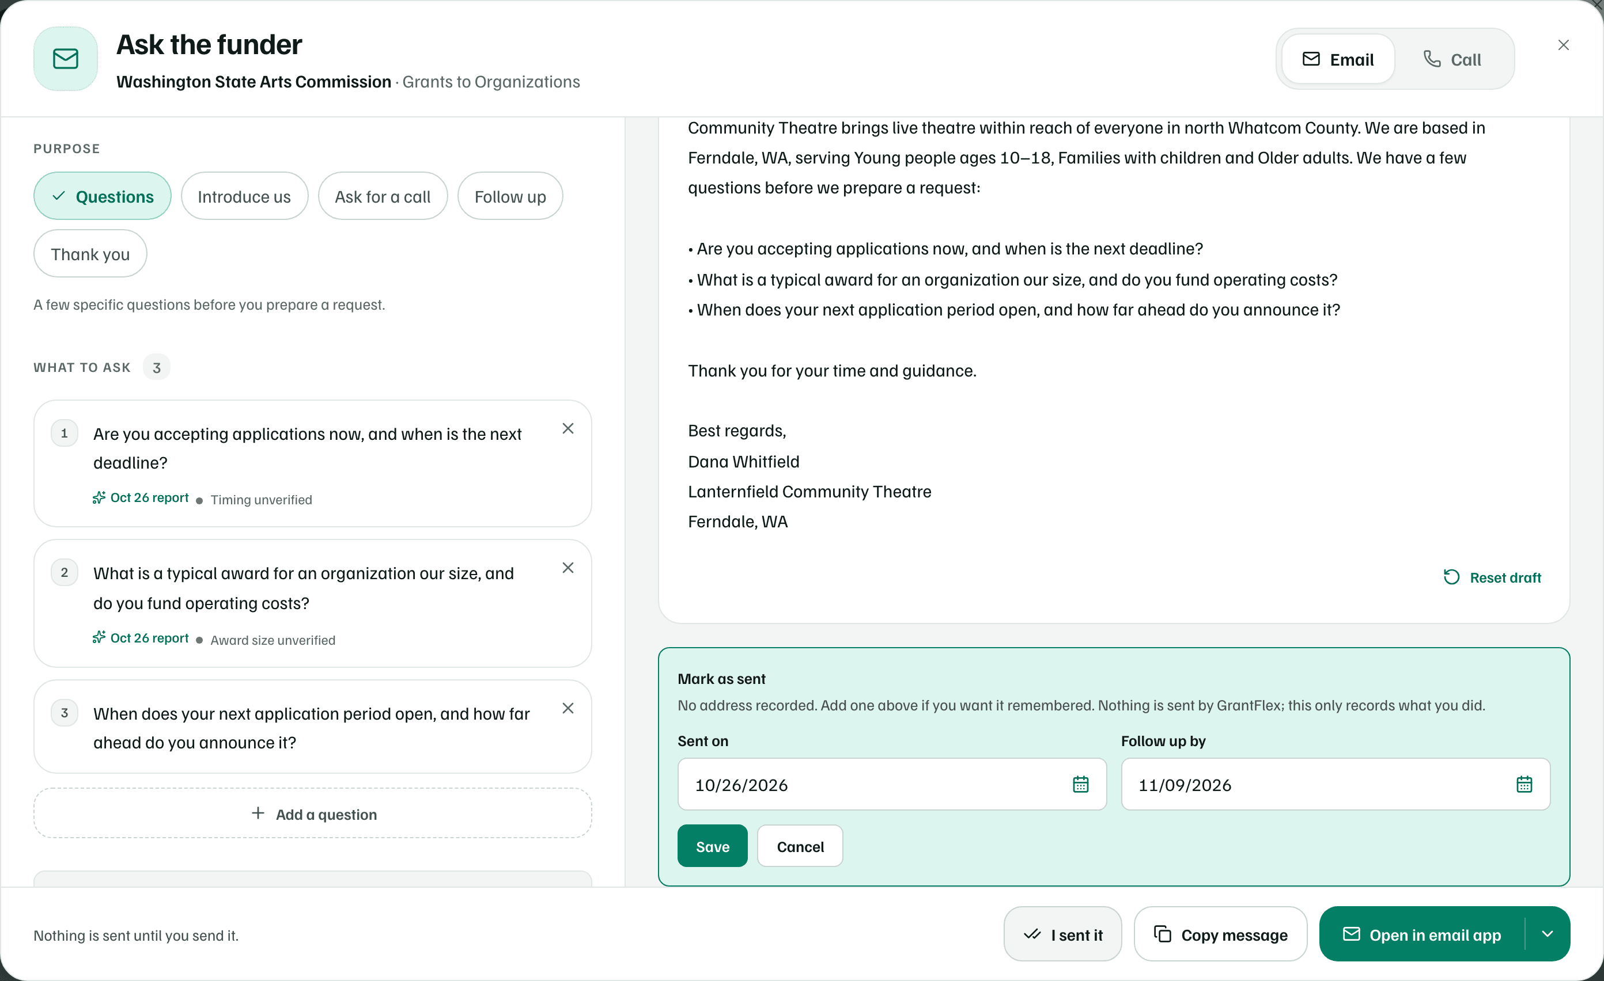Select the Follow up purpose chip

pyautogui.click(x=510, y=196)
